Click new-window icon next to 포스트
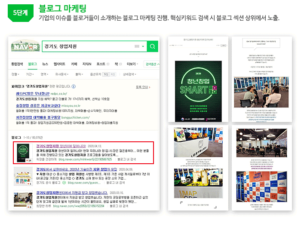301x226 pixels. click(108, 64)
